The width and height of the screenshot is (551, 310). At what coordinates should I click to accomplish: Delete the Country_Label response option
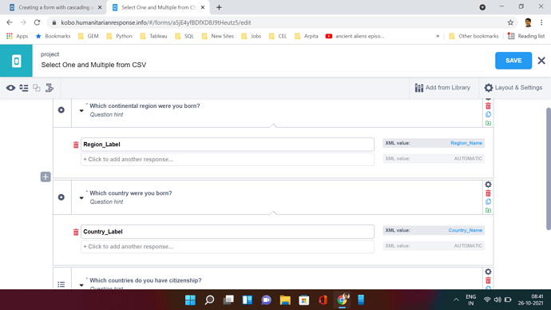pyautogui.click(x=76, y=232)
